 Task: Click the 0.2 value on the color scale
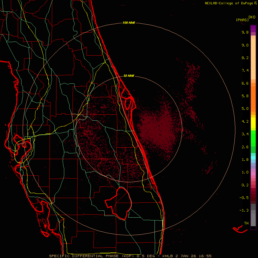[x=245, y=185]
